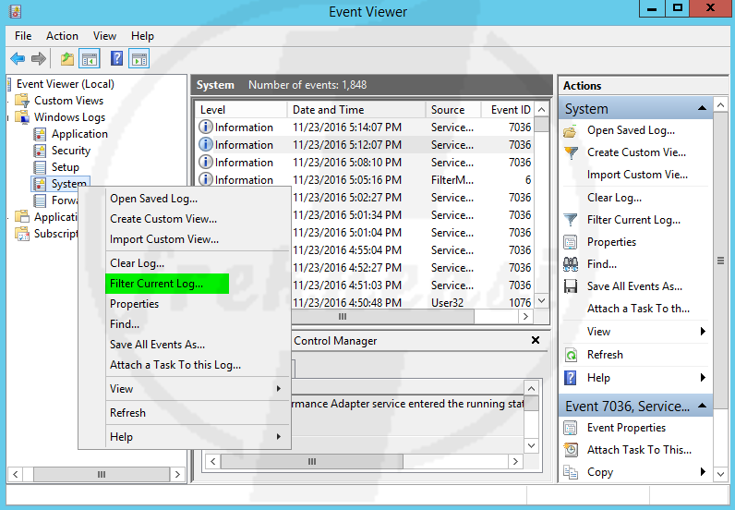Click event list vertical scrollbar down arrow

pos(541,301)
